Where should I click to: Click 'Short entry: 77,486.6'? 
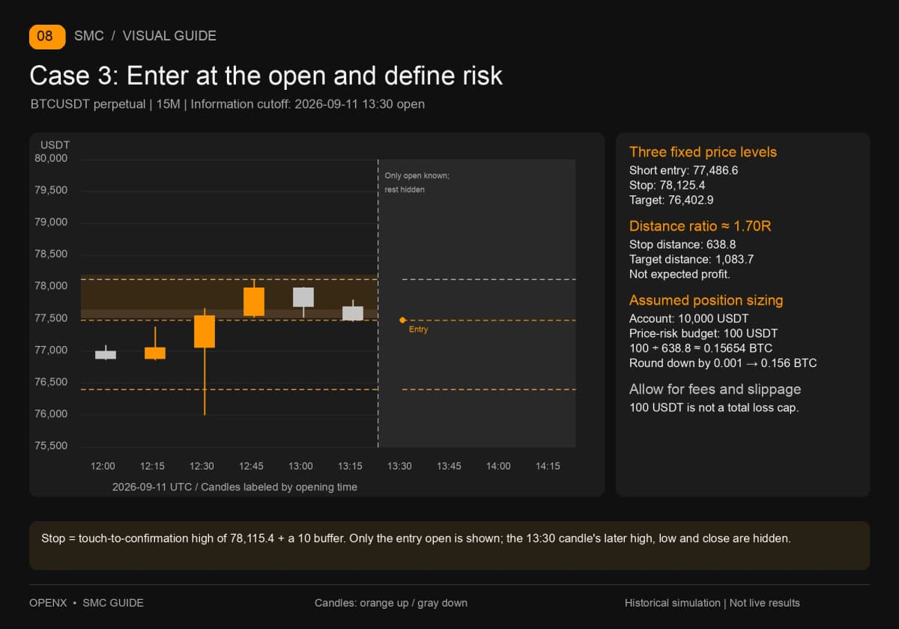pyautogui.click(x=684, y=170)
